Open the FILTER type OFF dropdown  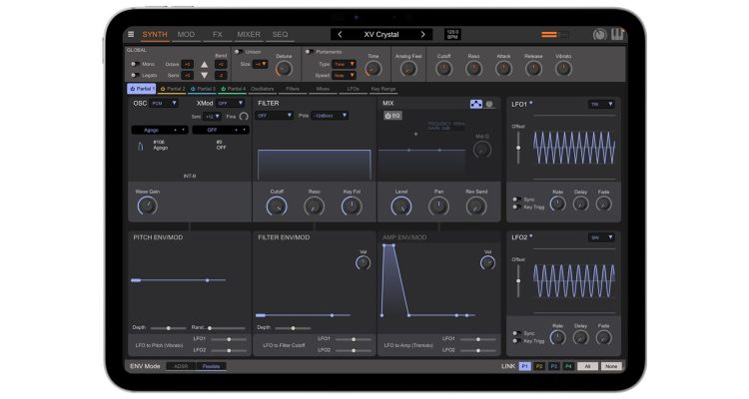tap(275, 116)
